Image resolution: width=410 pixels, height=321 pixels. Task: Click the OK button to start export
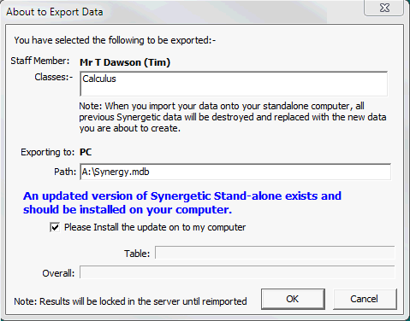293,299
